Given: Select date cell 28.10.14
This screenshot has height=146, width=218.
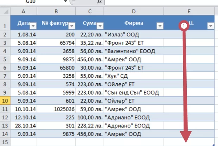Looking at the screenshot, I should (24, 126).
